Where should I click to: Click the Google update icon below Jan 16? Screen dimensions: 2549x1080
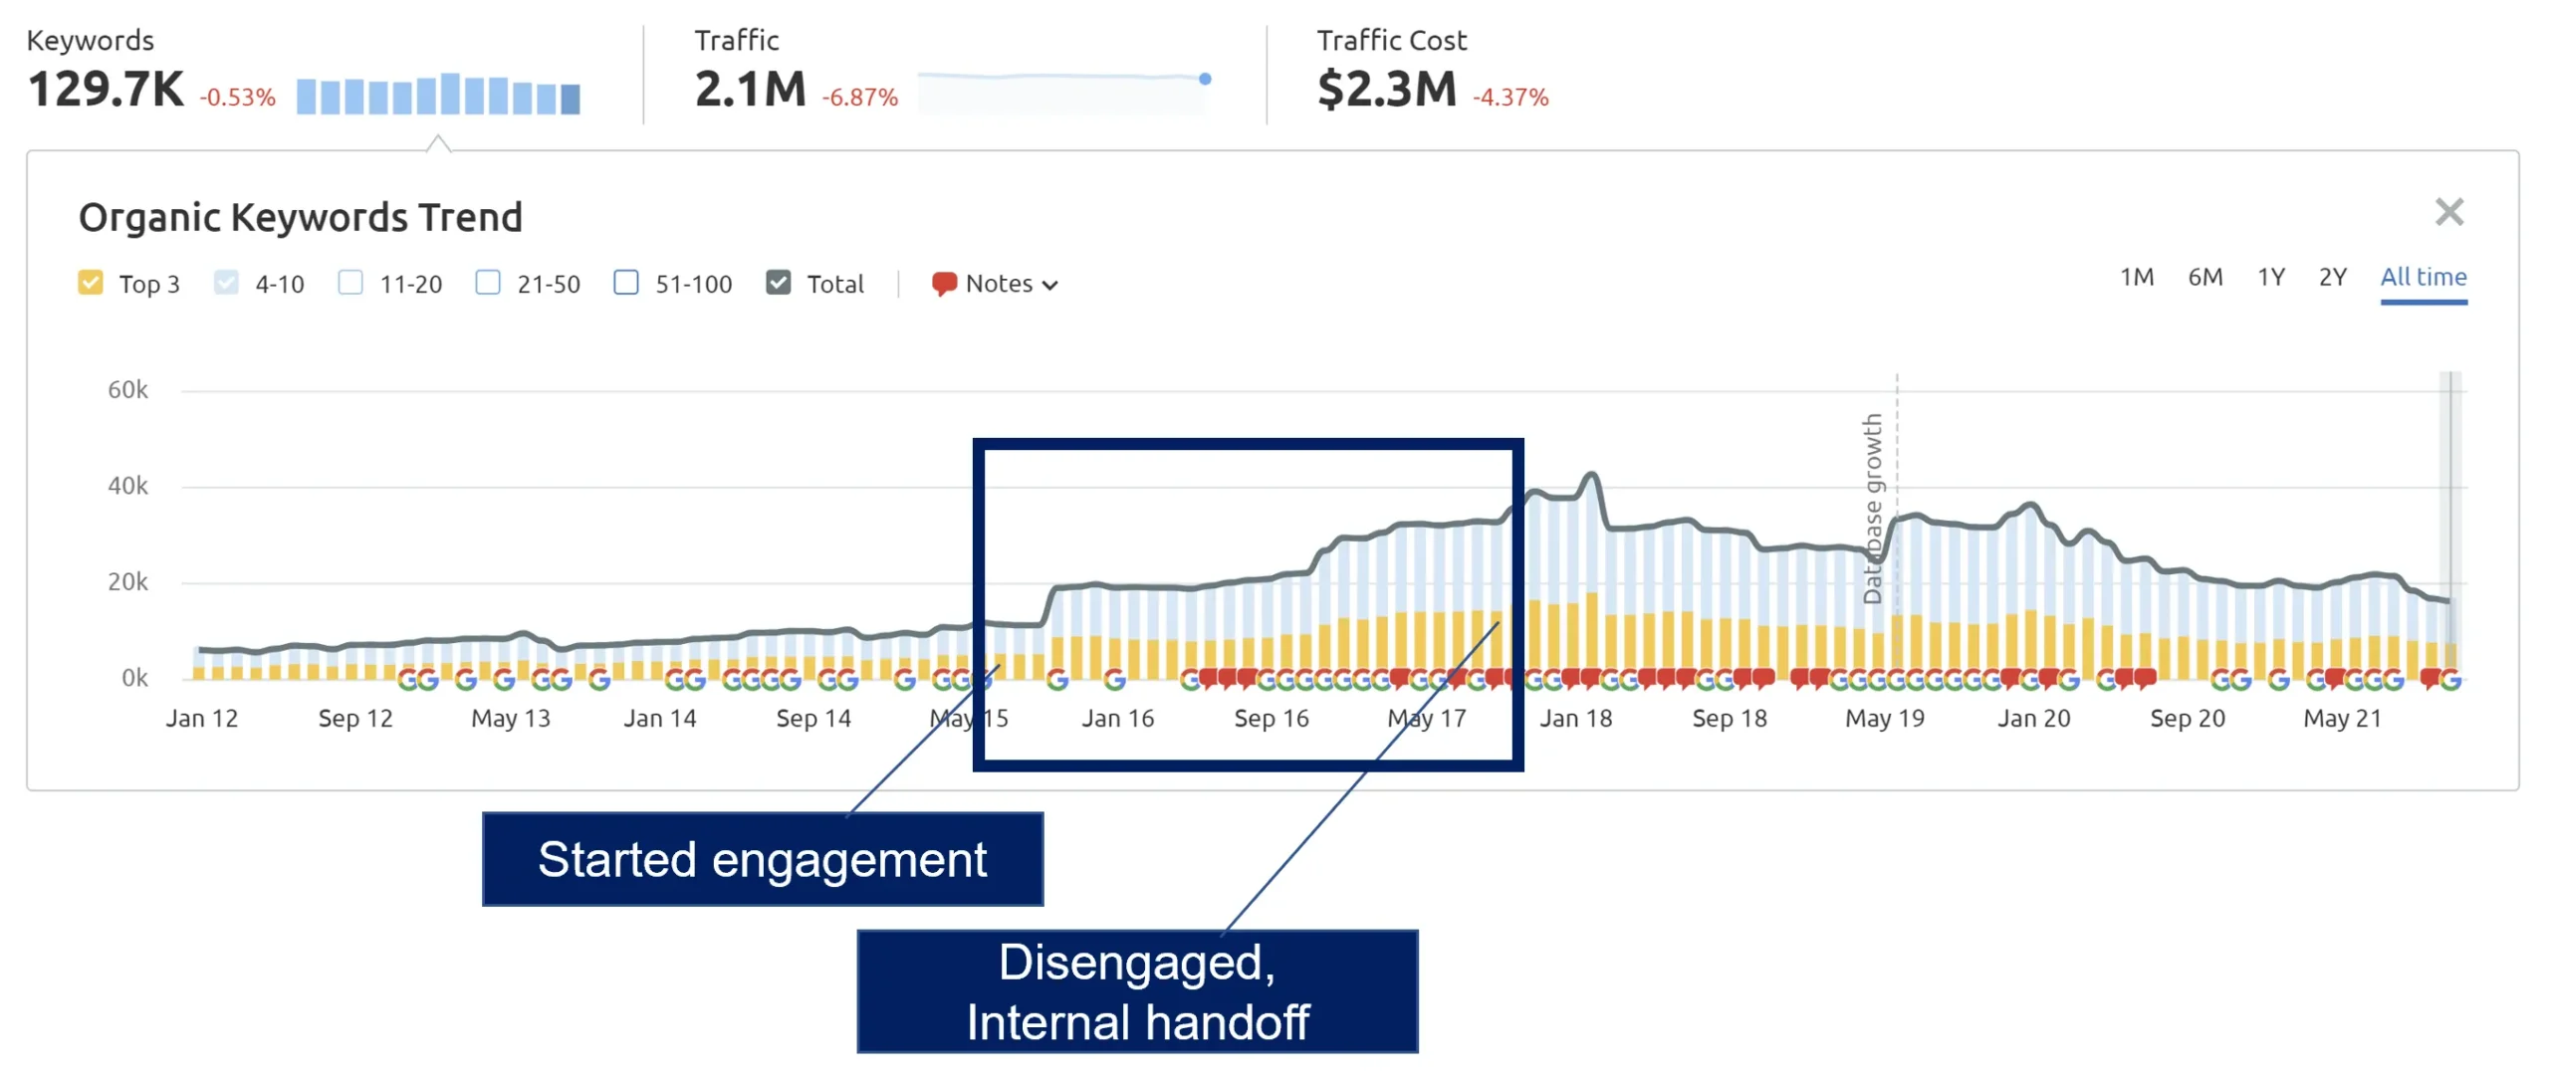click(x=1114, y=680)
